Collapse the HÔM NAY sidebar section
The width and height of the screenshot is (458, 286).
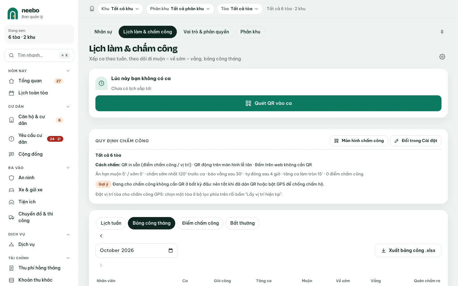pyautogui.click(x=68, y=71)
